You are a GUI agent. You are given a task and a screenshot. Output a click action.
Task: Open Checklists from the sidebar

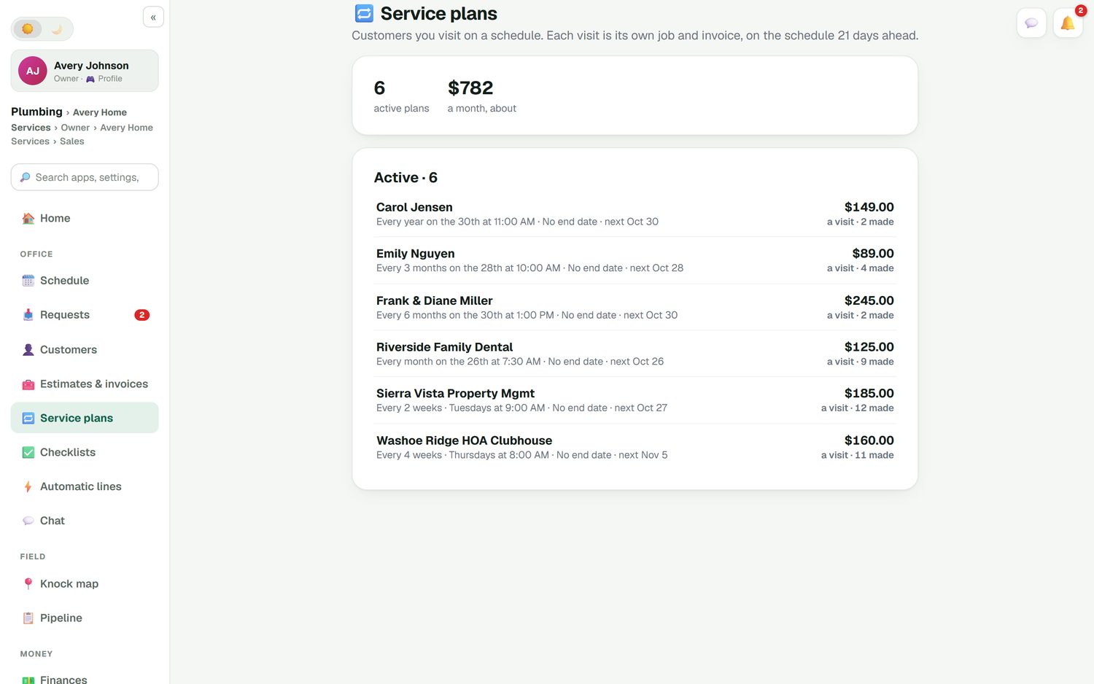click(85, 452)
